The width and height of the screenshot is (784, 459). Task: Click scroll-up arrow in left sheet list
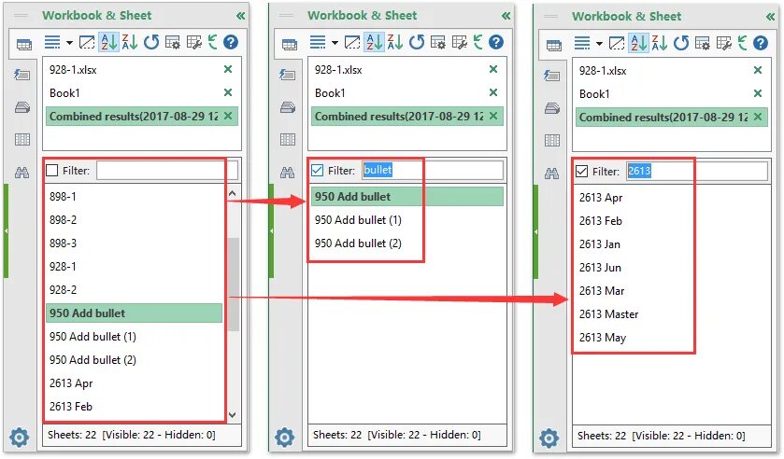pyautogui.click(x=233, y=193)
